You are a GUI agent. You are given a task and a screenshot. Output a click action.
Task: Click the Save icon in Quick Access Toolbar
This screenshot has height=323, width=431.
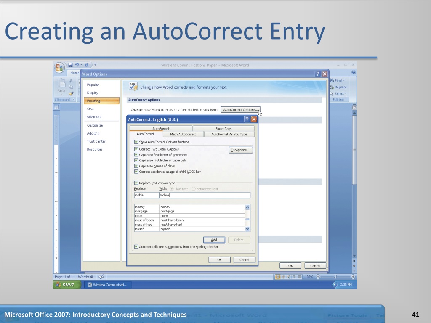click(70, 65)
